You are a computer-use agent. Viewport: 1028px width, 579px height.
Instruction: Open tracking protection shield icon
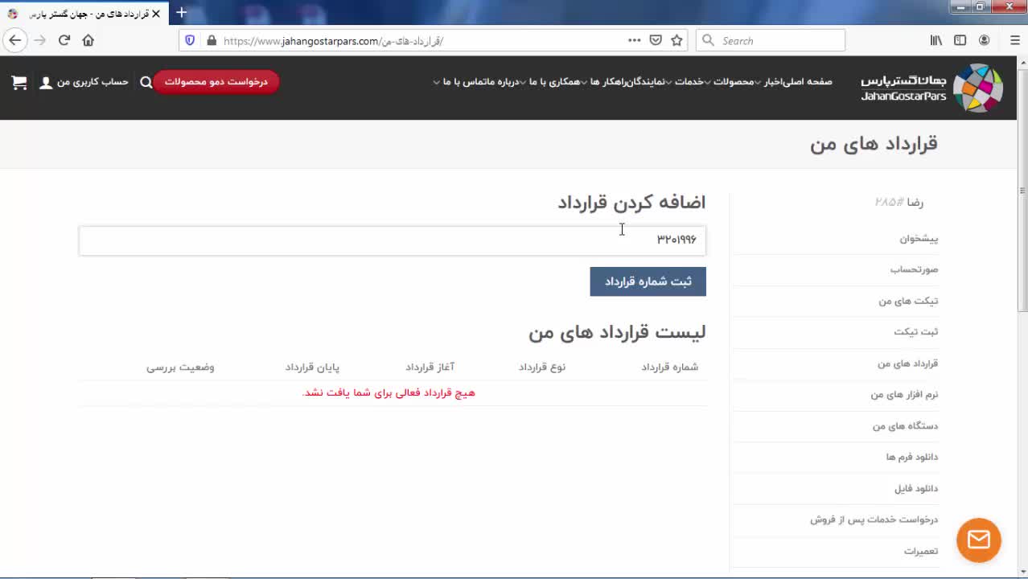[190, 40]
